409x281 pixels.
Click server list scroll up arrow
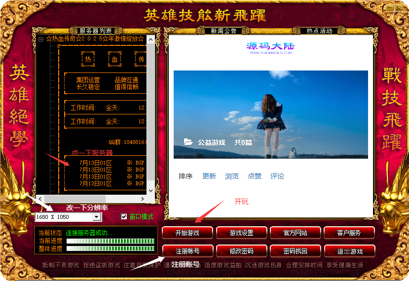tap(150, 39)
